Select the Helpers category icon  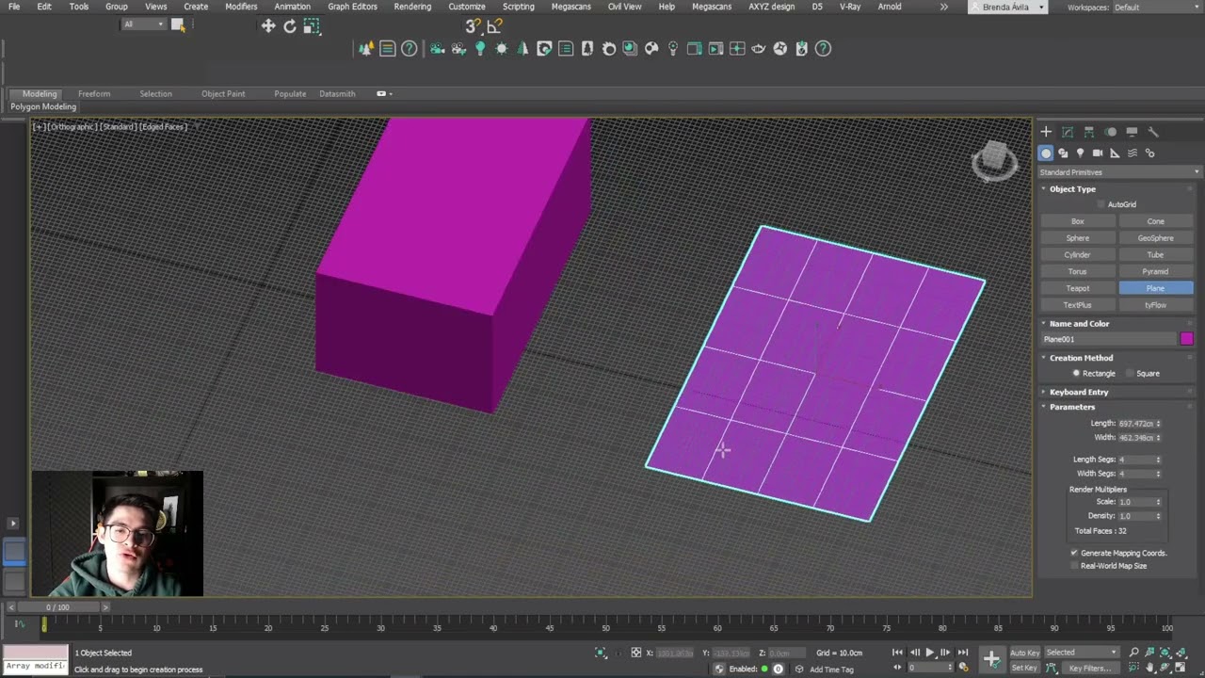coord(1115,153)
